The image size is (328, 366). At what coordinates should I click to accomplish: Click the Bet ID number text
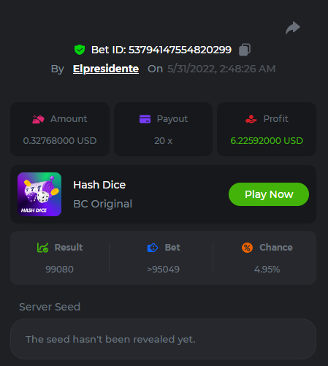180,50
